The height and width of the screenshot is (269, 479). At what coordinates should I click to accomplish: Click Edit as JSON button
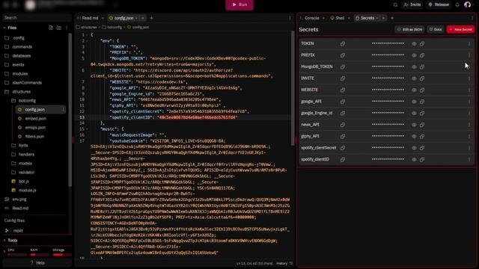(409, 30)
